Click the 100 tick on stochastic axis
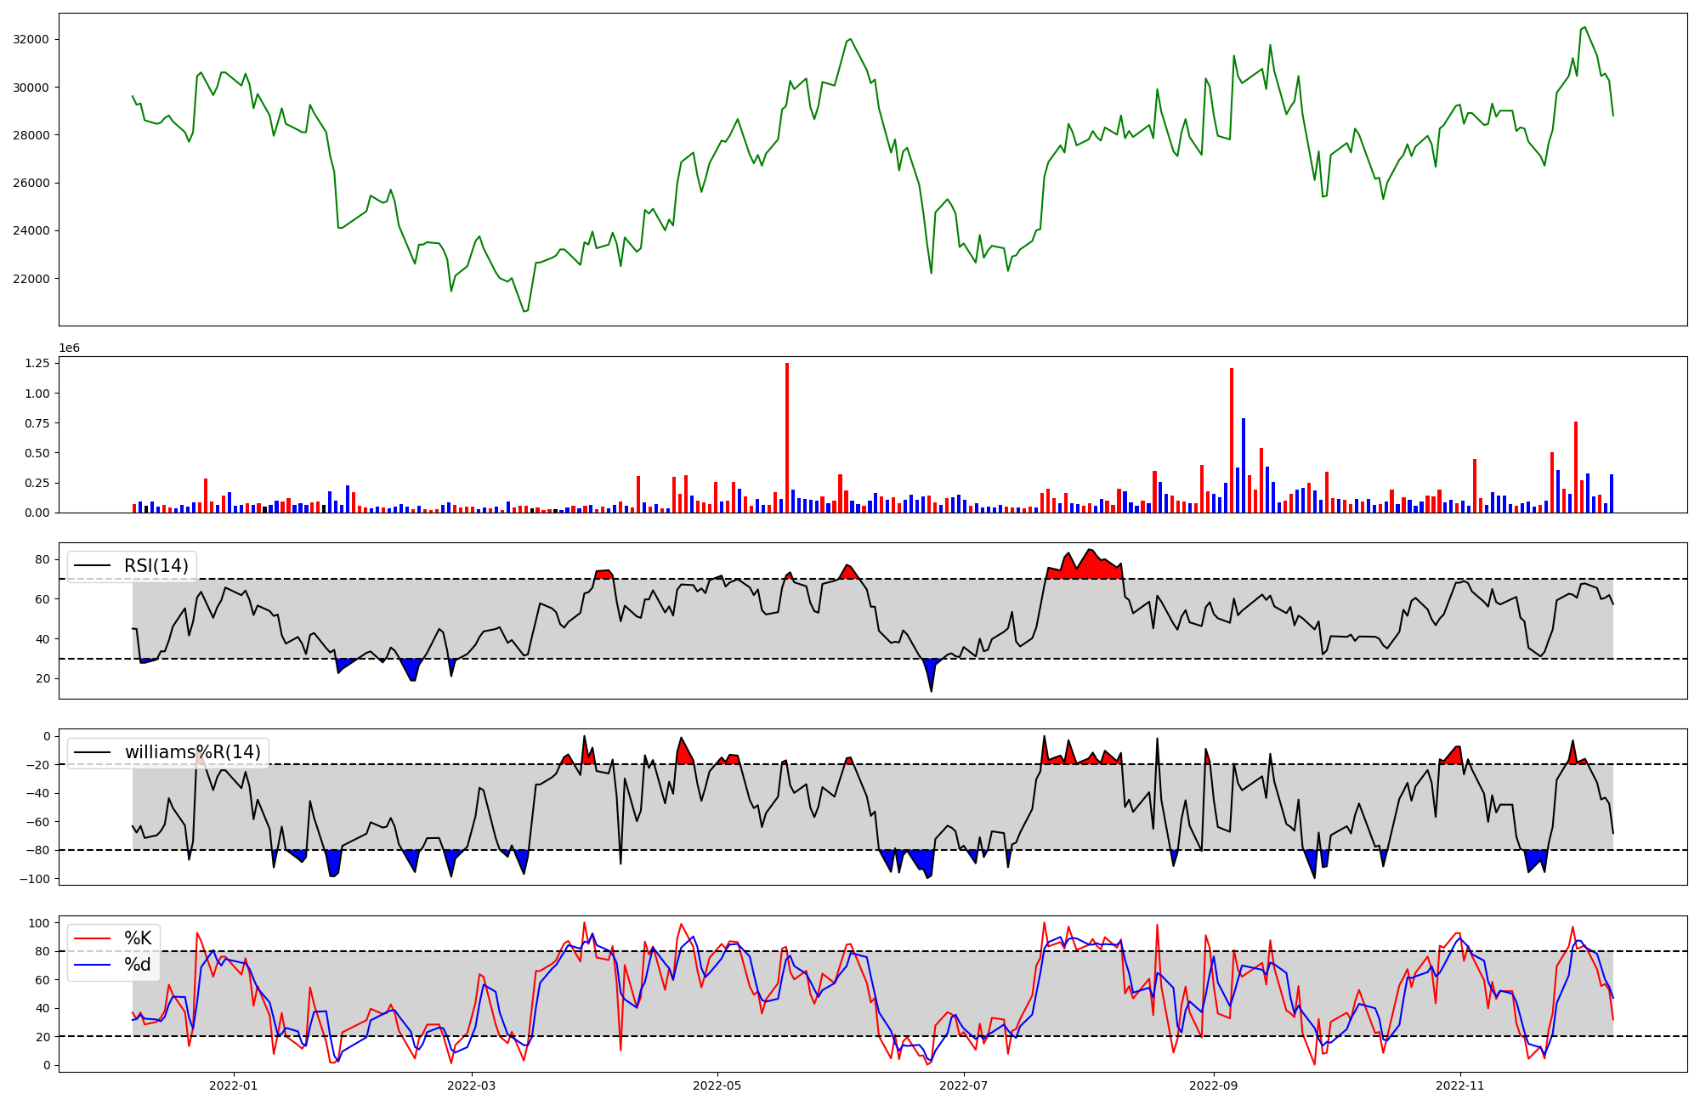The image size is (1700, 1105). (40, 923)
